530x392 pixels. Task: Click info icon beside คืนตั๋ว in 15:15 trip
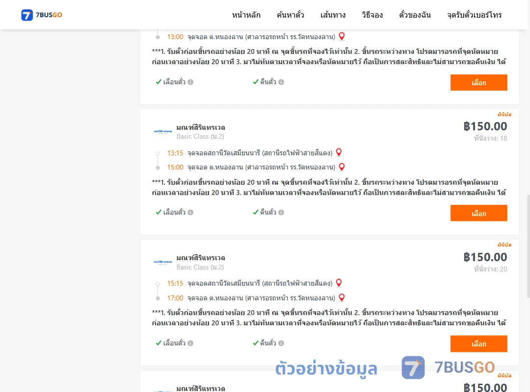click(281, 343)
